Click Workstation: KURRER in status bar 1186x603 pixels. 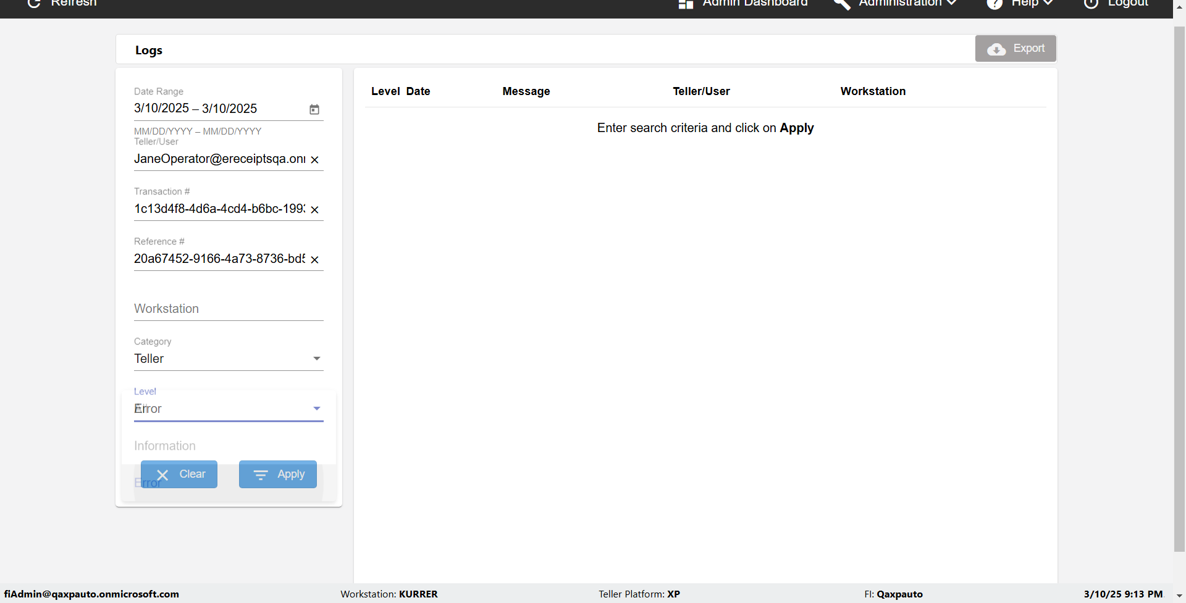(x=389, y=594)
